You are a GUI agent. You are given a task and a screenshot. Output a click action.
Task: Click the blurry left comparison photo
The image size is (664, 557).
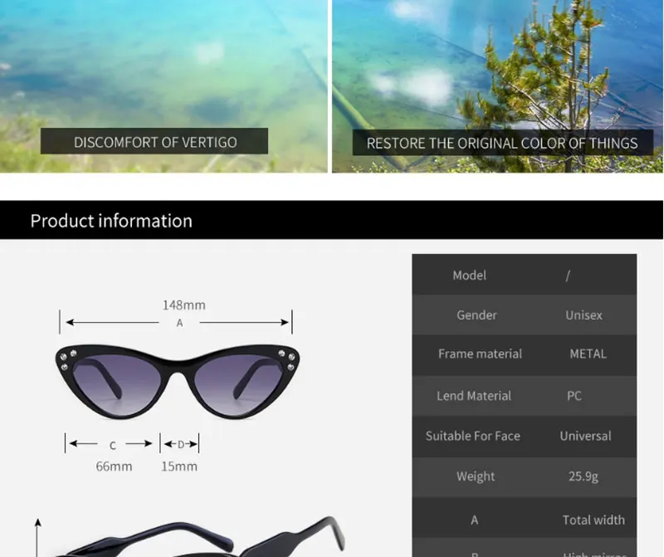click(x=164, y=86)
